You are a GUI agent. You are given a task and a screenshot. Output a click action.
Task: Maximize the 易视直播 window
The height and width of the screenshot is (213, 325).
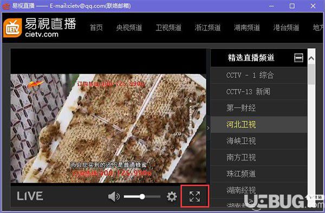pos(292,6)
